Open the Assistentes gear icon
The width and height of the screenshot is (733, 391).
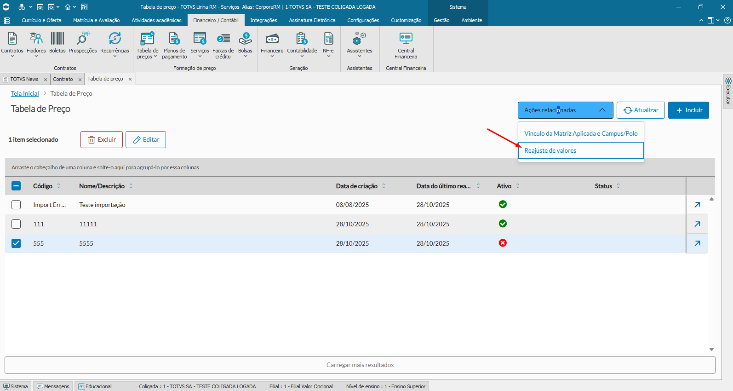360,39
